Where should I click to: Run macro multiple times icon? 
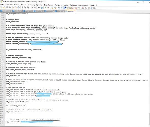[x=92, y=8]
